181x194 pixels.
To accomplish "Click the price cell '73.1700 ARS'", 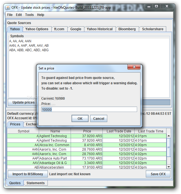I will [87, 158].
